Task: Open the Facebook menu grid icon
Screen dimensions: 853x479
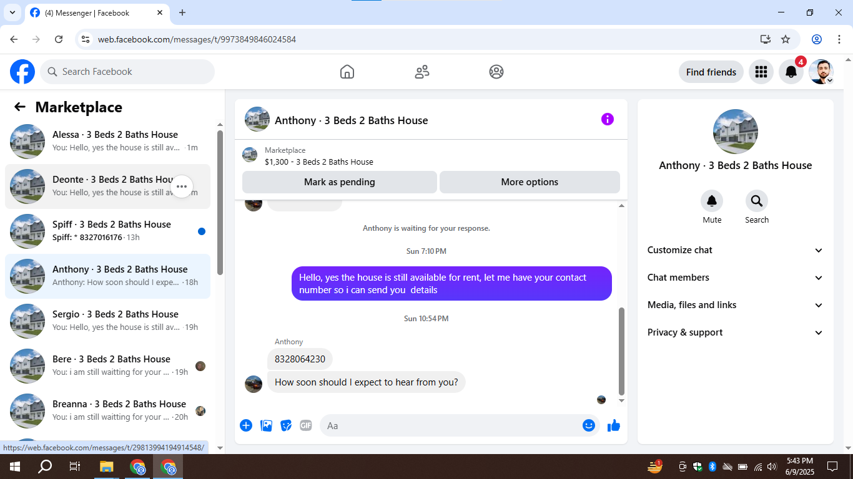Action: click(761, 72)
